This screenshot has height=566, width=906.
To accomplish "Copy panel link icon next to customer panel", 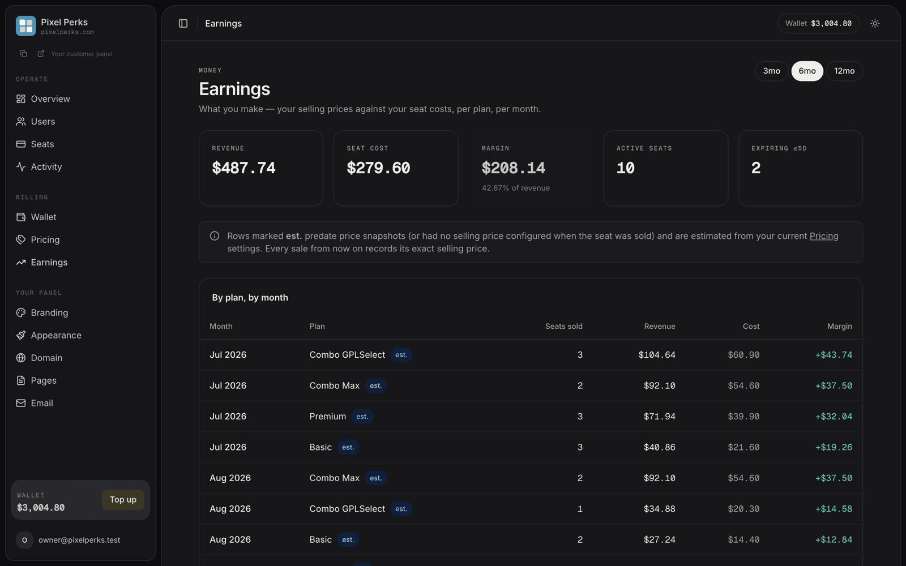I will 23,54.
